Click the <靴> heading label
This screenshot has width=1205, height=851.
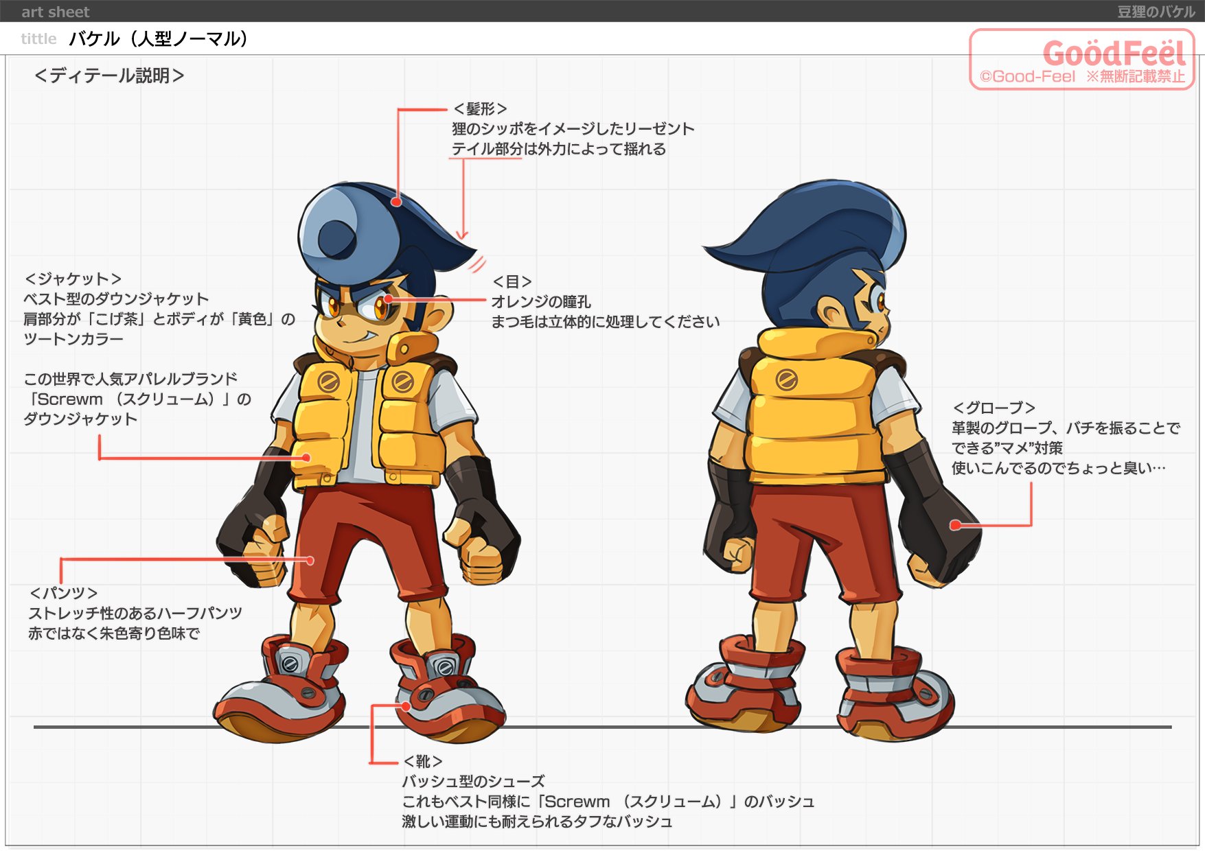[x=423, y=762]
